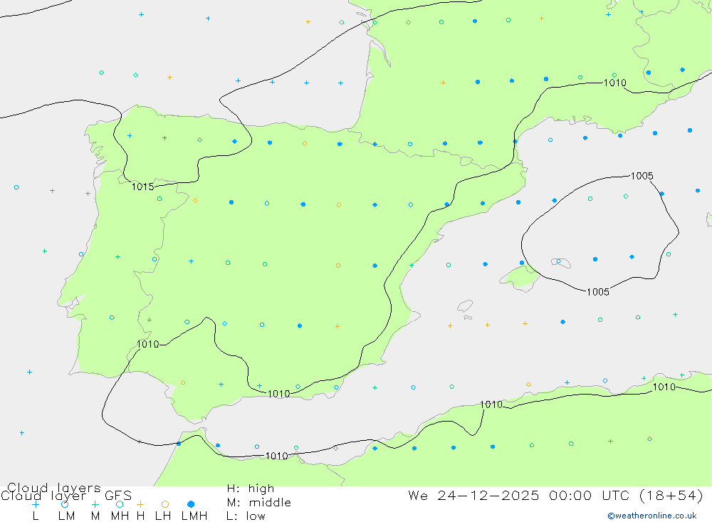Click the green plus 'M' legend symbol
This screenshot has height=522, width=712.
click(x=95, y=504)
